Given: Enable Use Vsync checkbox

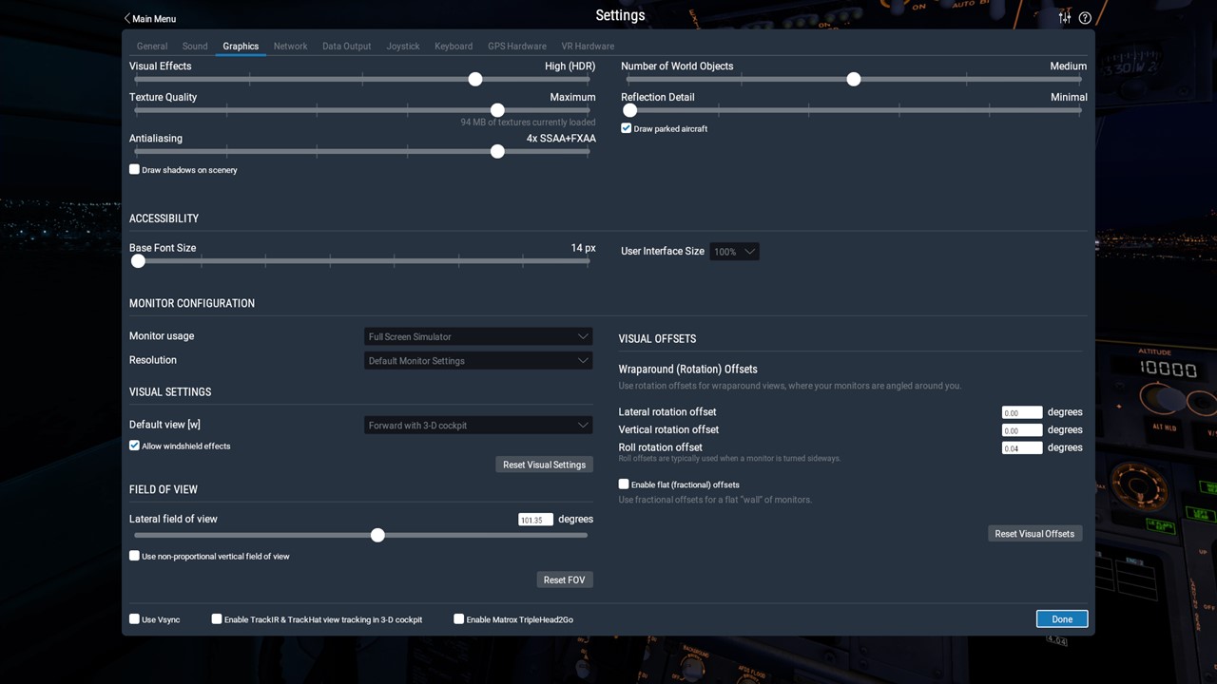Looking at the screenshot, I should [x=134, y=619].
